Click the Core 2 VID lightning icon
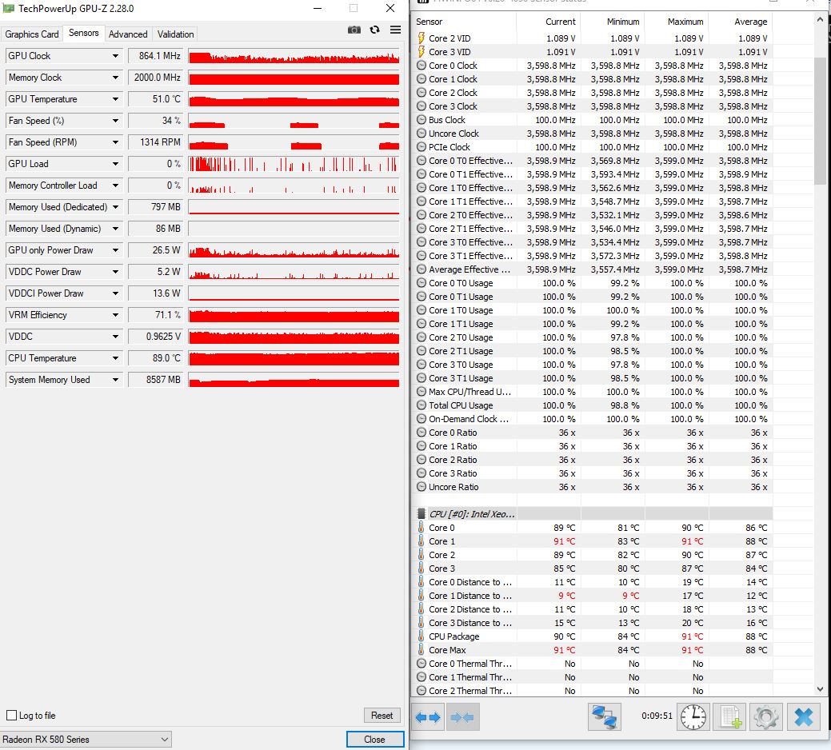 (421, 38)
